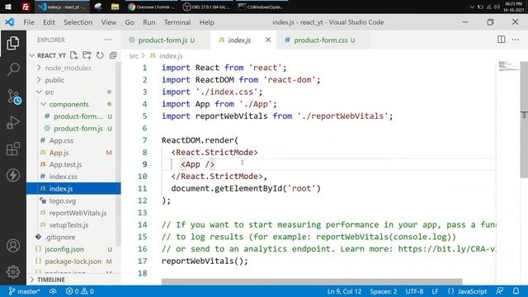528x297 pixels.
Task: Synchronize changes via cloud icon
Action: [x=53, y=291]
